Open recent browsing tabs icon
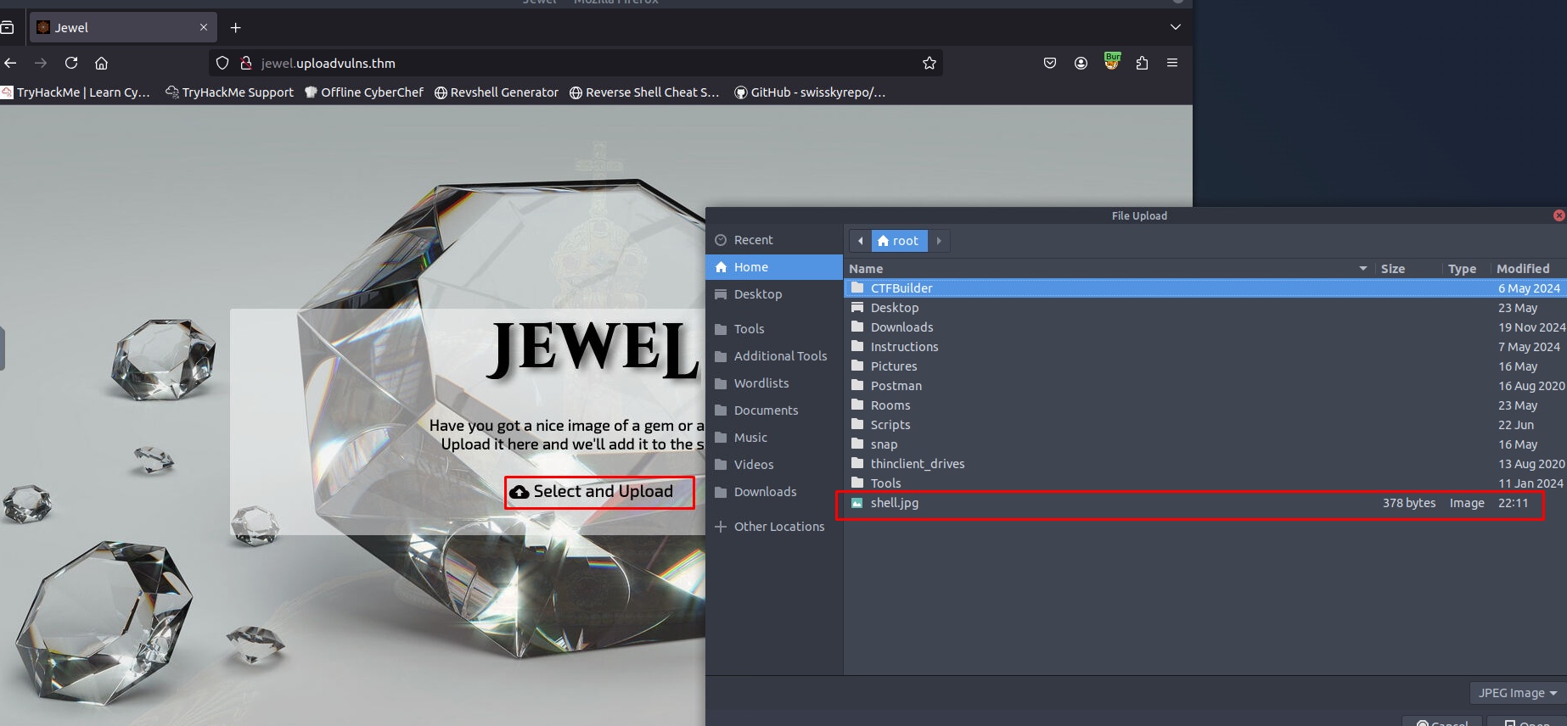Image resolution: width=1567 pixels, height=726 pixels. [x=7, y=27]
